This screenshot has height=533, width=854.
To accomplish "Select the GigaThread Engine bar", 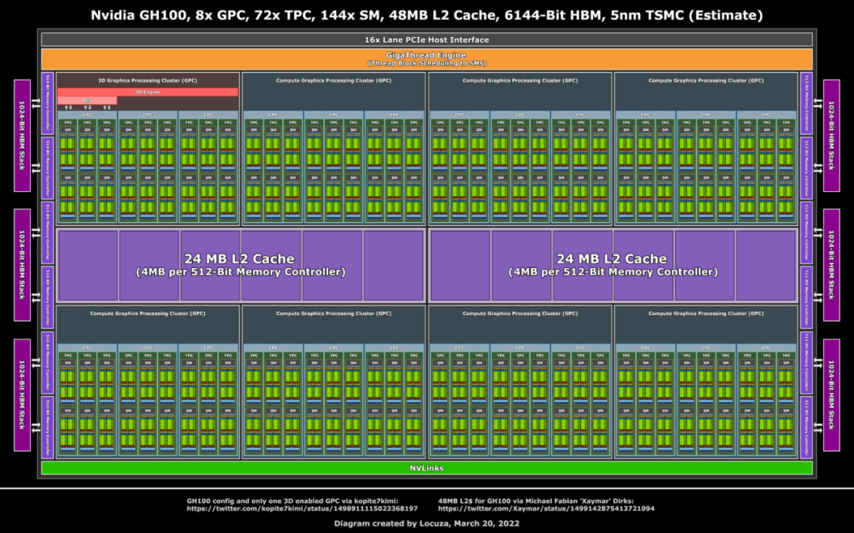I will [427, 58].
